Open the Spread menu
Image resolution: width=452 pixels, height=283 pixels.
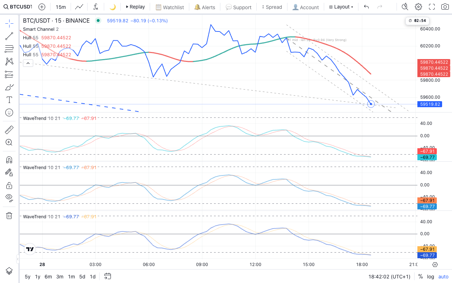coord(272,7)
